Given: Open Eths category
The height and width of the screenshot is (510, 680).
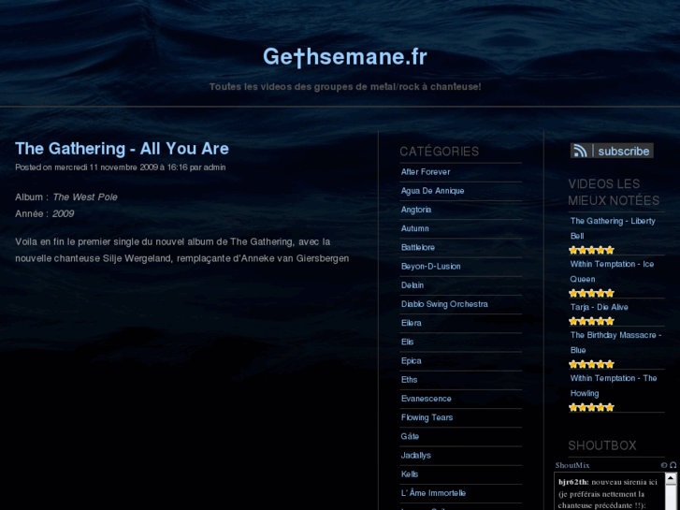Looking at the screenshot, I should coord(409,379).
